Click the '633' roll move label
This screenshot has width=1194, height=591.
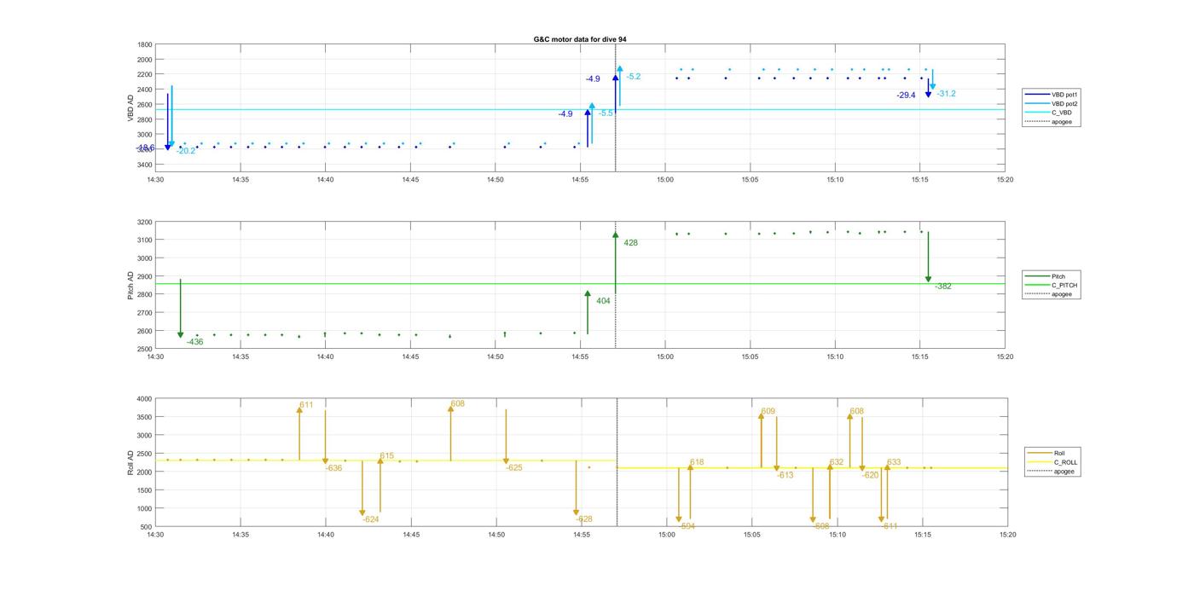tap(894, 462)
